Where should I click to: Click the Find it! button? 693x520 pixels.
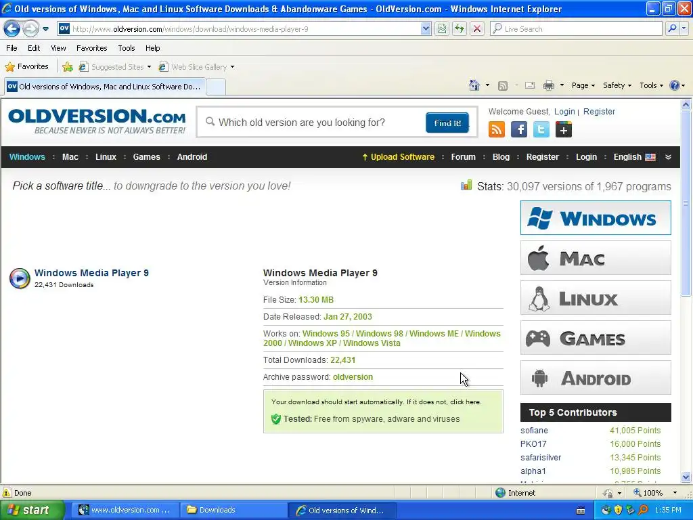(447, 123)
